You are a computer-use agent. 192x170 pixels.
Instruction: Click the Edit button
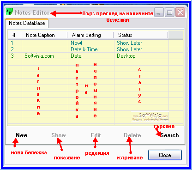96,135
